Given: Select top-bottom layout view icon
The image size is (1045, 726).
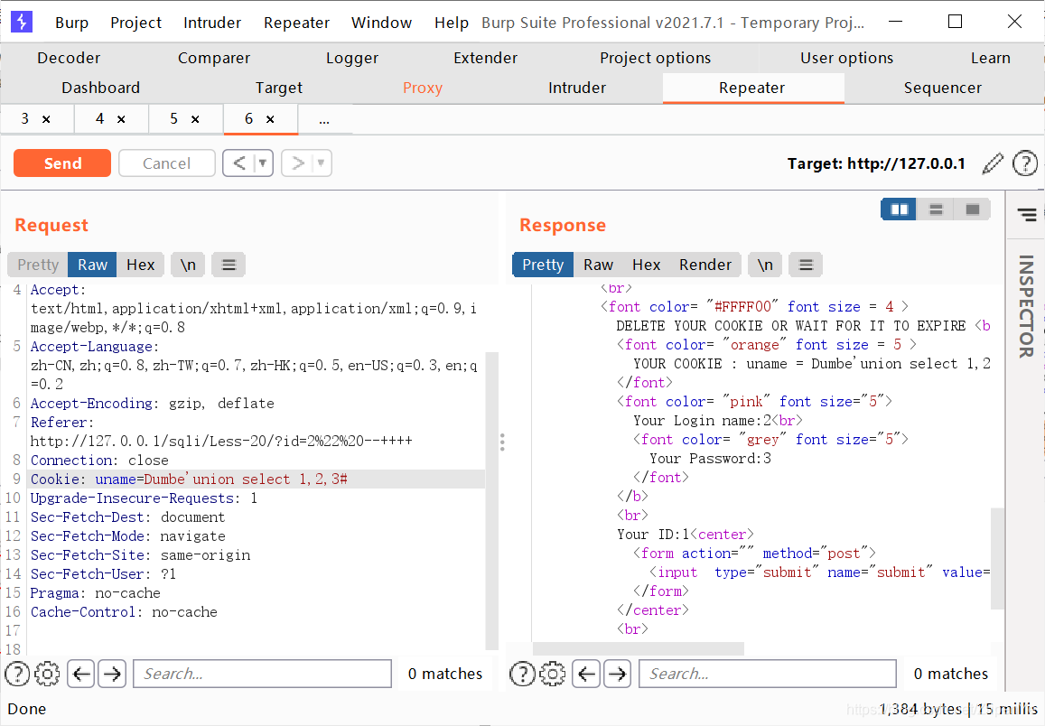Looking at the screenshot, I should pyautogui.click(x=936, y=209).
